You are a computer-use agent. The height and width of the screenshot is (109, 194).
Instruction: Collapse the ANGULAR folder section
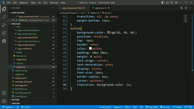pos(16,24)
